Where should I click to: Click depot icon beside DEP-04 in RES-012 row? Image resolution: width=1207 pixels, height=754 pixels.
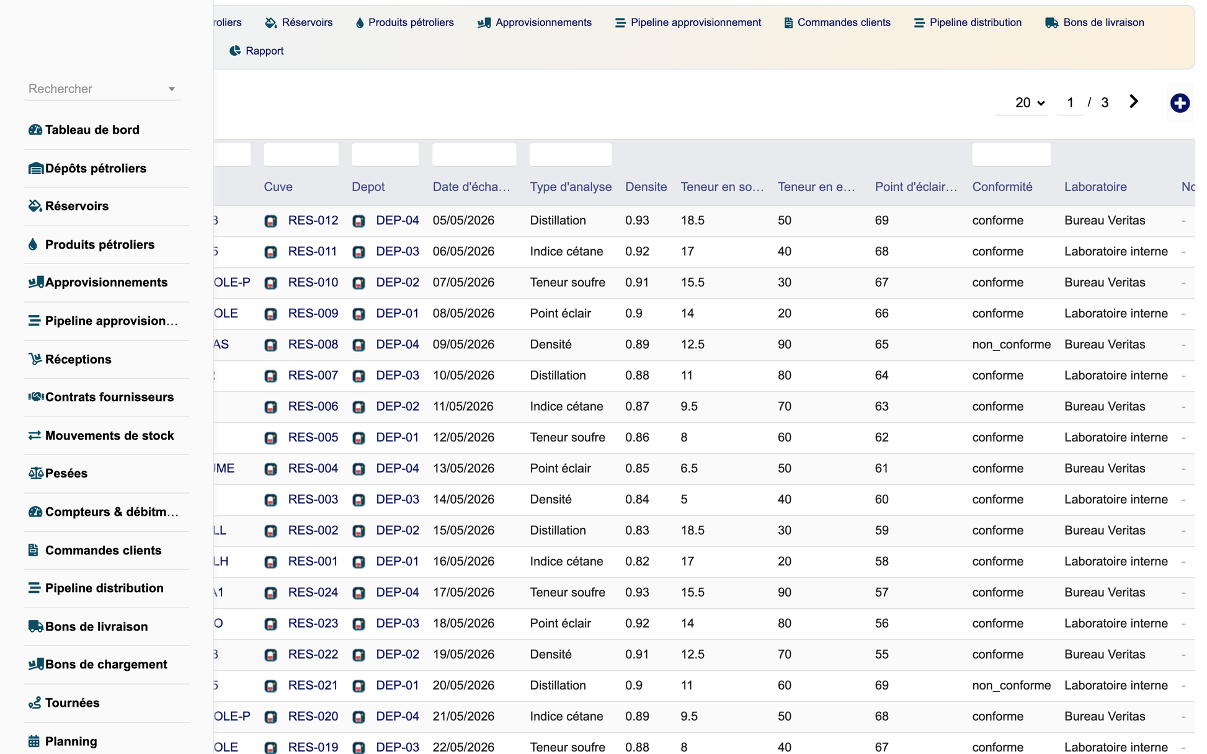pos(359,221)
